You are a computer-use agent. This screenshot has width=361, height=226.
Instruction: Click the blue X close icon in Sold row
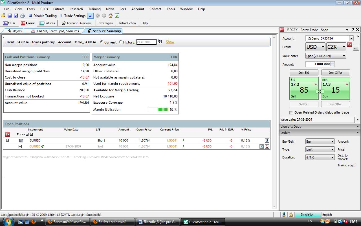pos(262,146)
